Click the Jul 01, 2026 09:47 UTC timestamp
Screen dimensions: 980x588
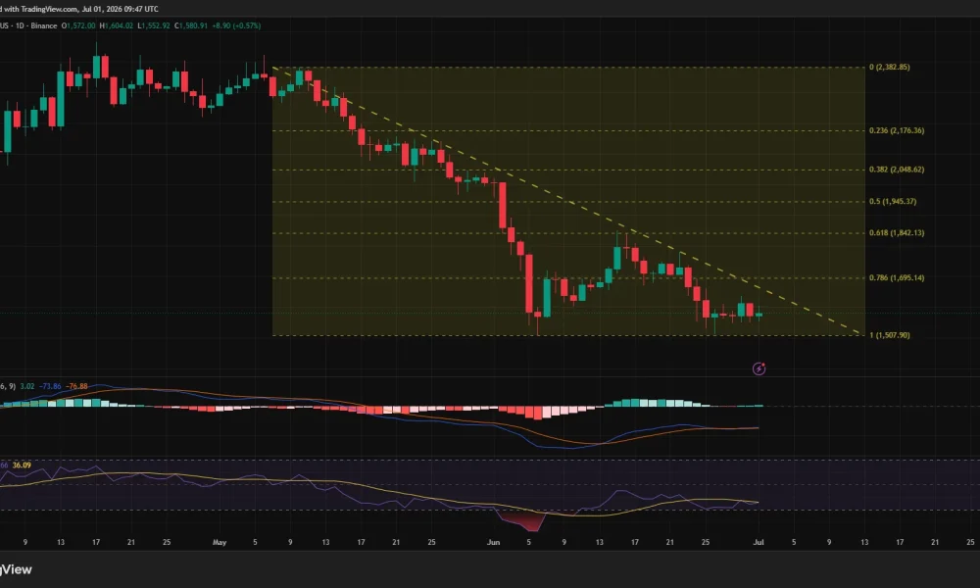pyautogui.click(x=120, y=9)
